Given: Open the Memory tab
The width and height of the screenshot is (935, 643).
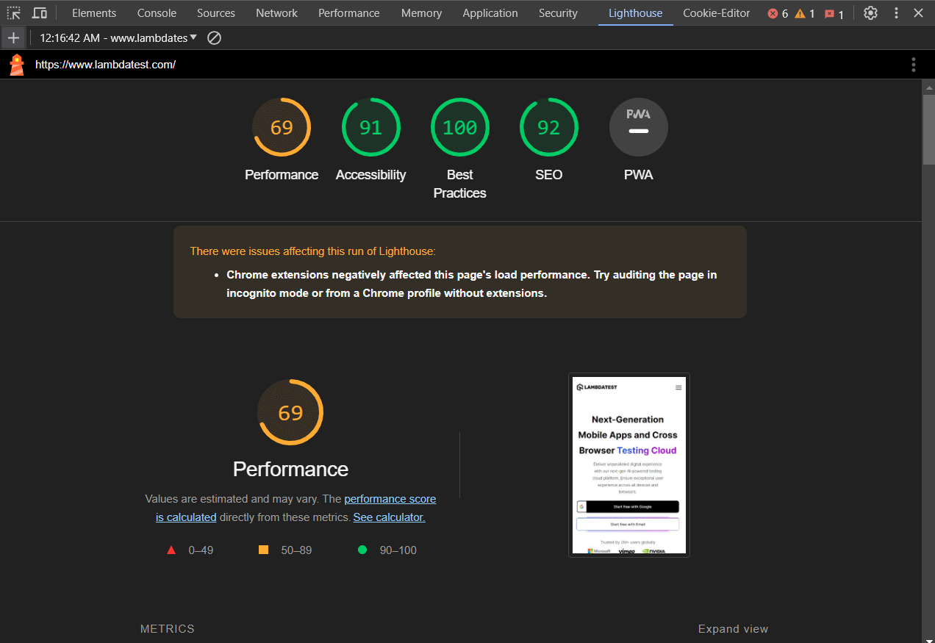Looking at the screenshot, I should (x=421, y=13).
